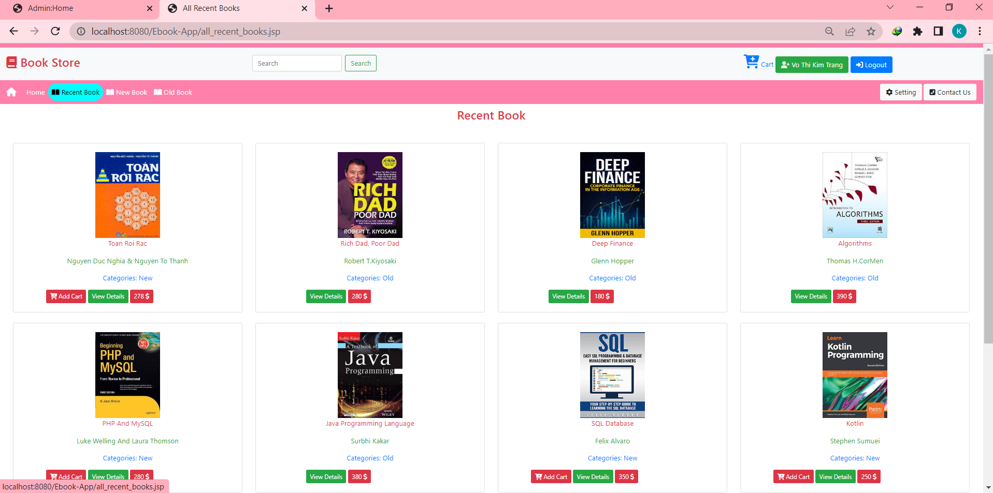
Task: View Details of Deep Finance
Action: point(568,296)
